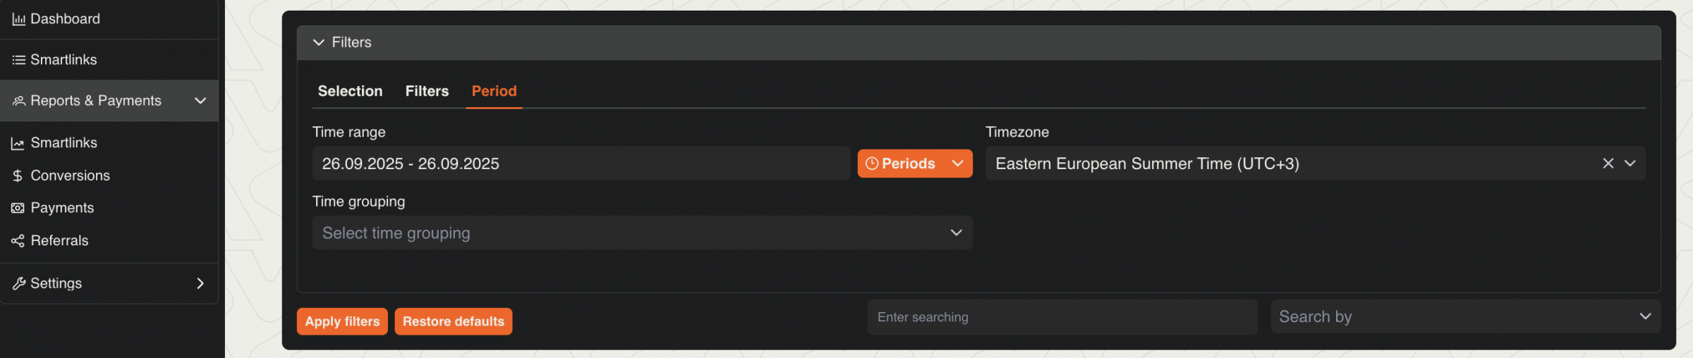This screenshot has width=1693, height=358.
Task: Open the Select time grouping dropdown
Action: click(642, 233)
